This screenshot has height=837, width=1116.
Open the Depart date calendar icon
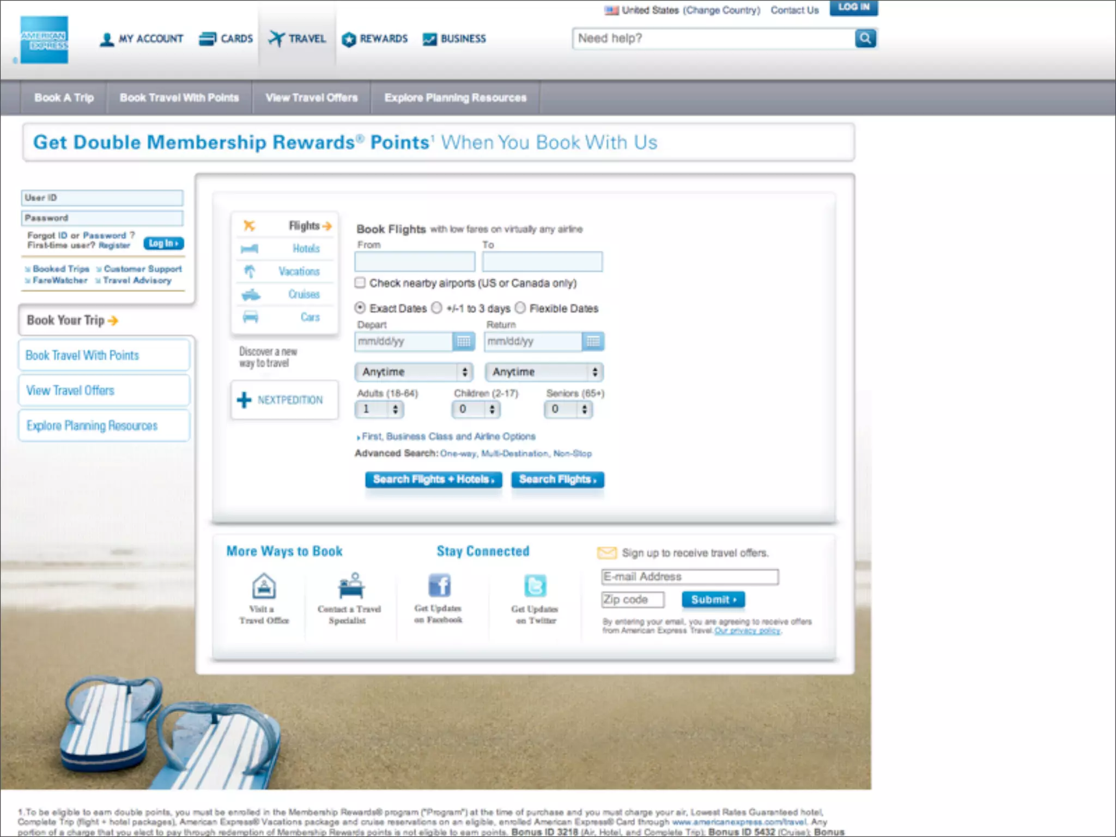[x=463, y=342]
